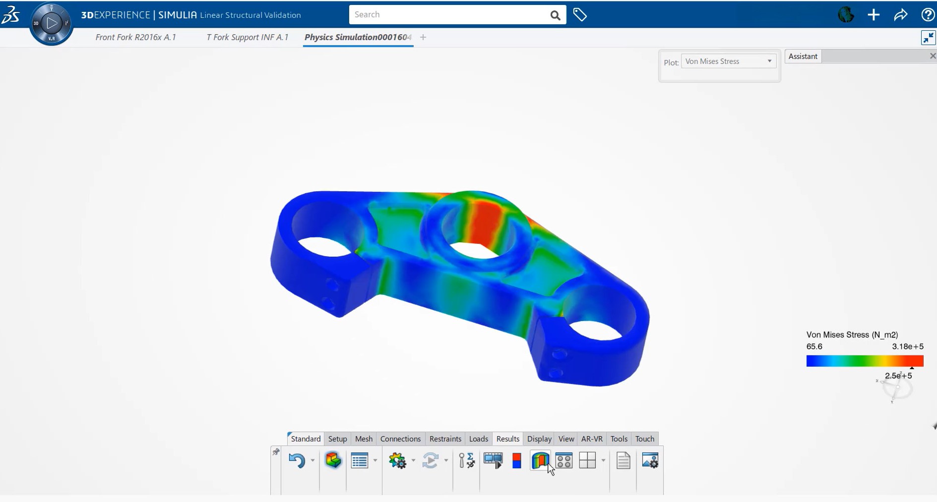Screen dimensions: 937x502
Task: Switch to the View tab
Action: coord(566,439)
